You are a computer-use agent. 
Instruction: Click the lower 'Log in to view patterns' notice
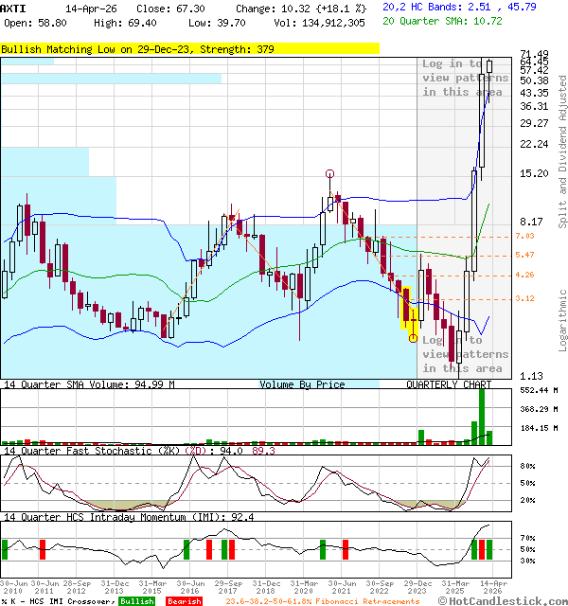(464, 354)
